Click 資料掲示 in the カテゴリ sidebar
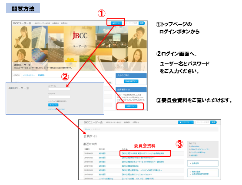This screenshot has width=242, height=185. (194, 155)
